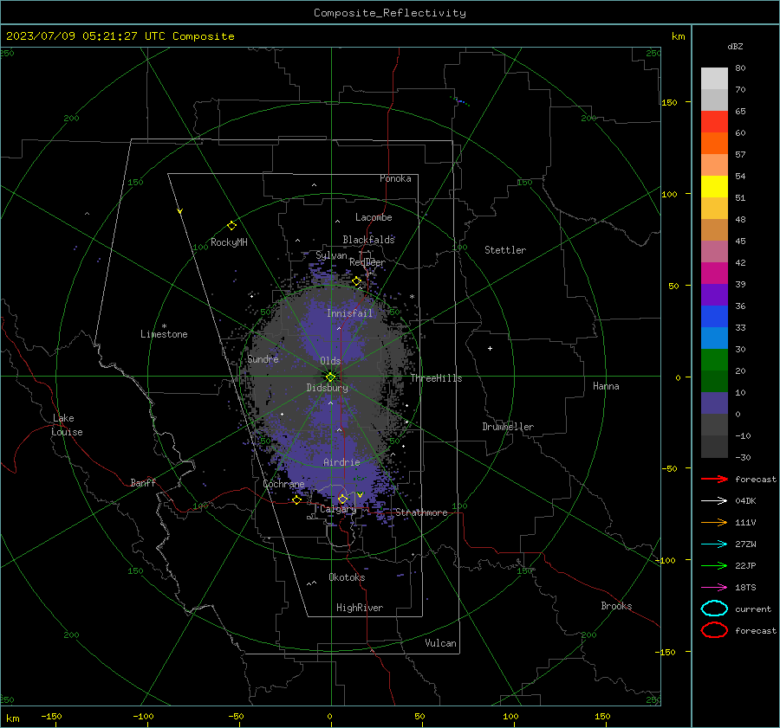Click the cyan 27ZW arrow icon

tap(714, 544)
